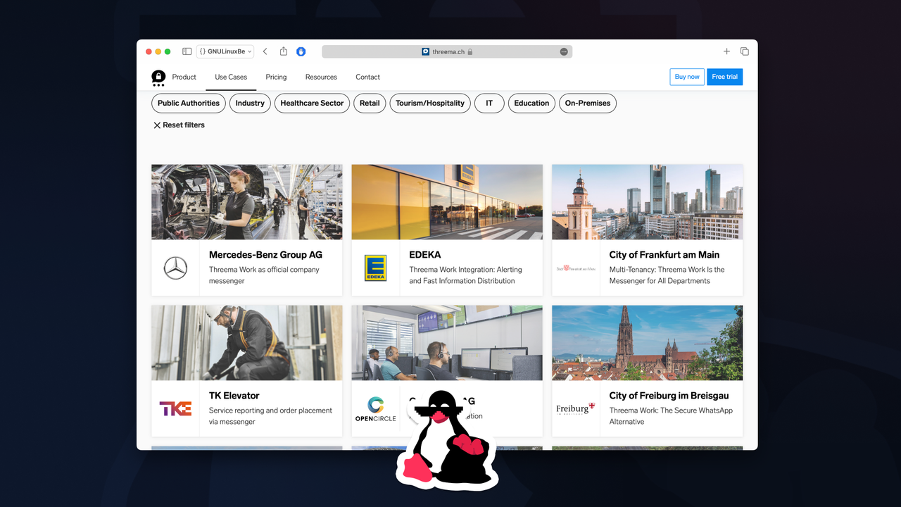The width and height of the screenshot is (901, 507).
Task: Toggle the On-Premises filter chip
Action: pyautogui.click(x=588, y=103)
